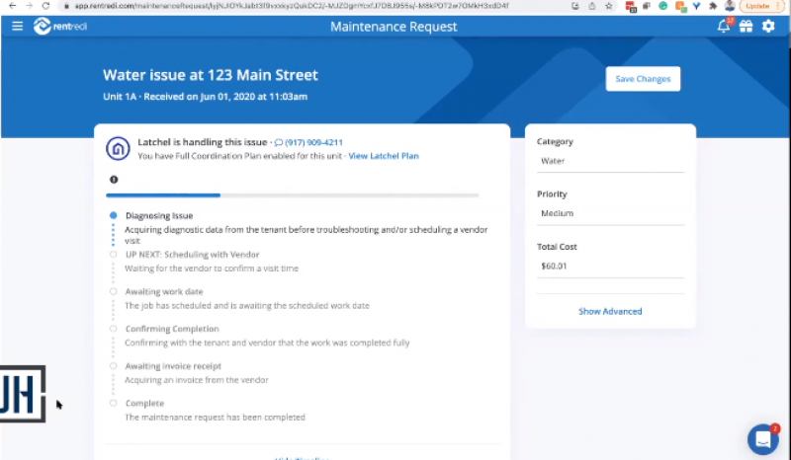
Task: Click the title Water issue at 123 Main Street
Action: tap(211, 75)
